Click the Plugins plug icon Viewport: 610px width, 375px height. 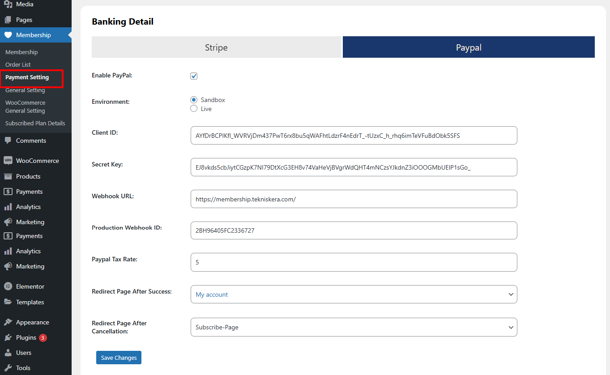coord(8,337)
